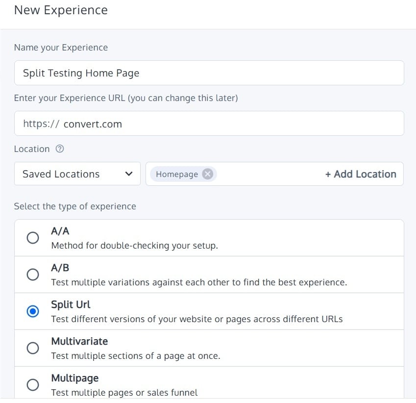Click the + Add Location button
This screenshot has height=403, width=416.
tap(361, 174)
